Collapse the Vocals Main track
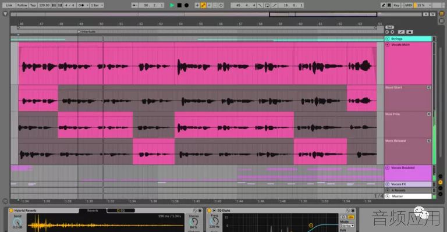Viewport: 447px width, 232px height. (x=388, y=45)
